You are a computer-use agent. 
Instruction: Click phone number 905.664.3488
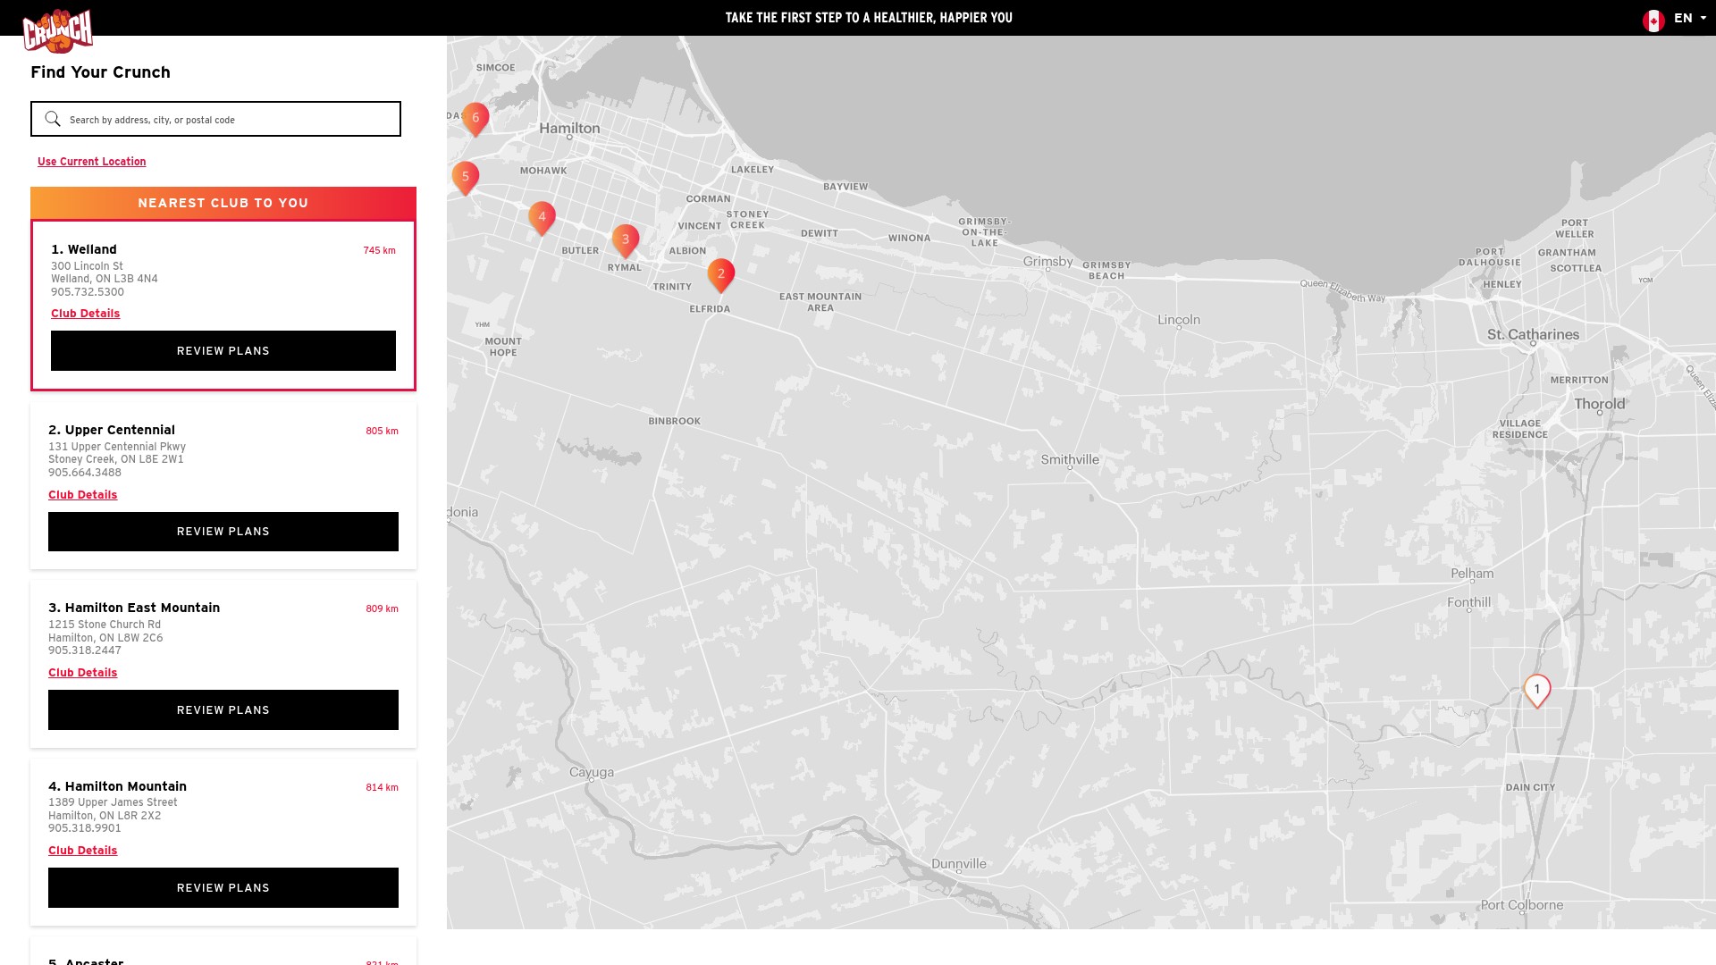85,473
